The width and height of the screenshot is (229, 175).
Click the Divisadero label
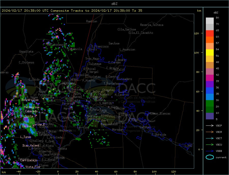124,79
